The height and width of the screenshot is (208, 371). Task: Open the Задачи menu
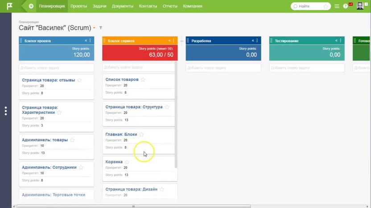[99, 6]
